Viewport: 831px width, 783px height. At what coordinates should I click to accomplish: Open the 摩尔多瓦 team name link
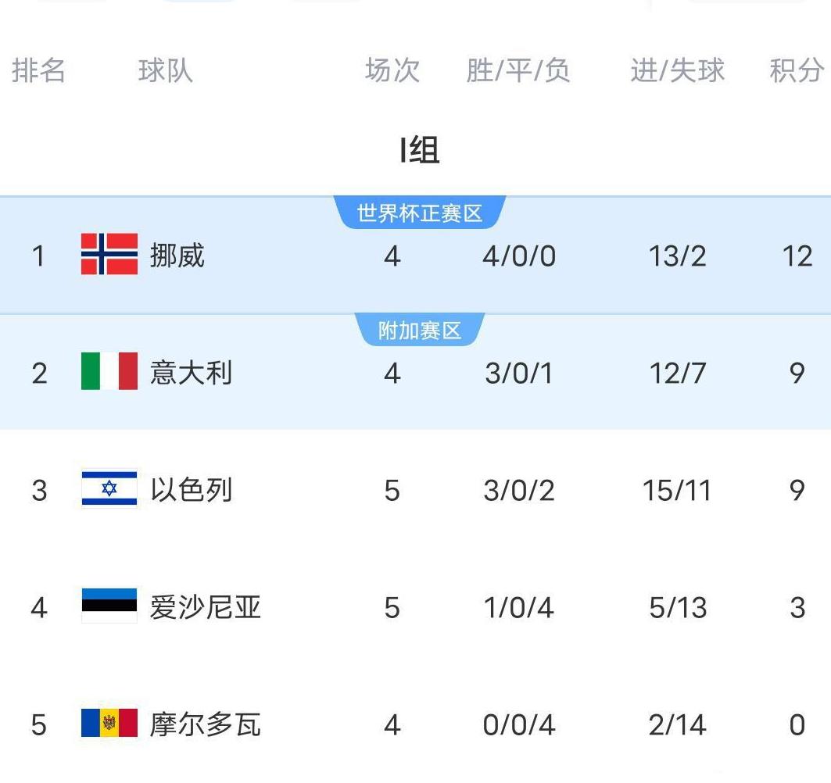coord(206,725)
